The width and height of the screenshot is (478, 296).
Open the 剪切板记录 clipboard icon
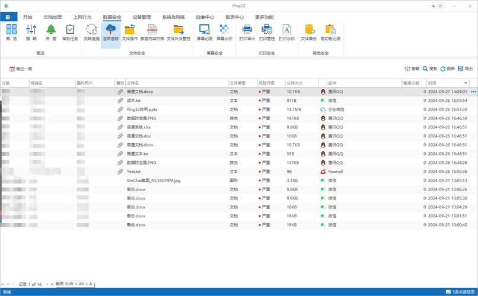[330, 29]
